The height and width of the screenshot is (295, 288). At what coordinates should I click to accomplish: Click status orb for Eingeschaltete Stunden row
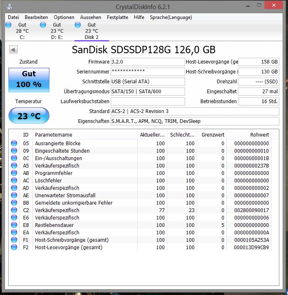click(14, 151)
